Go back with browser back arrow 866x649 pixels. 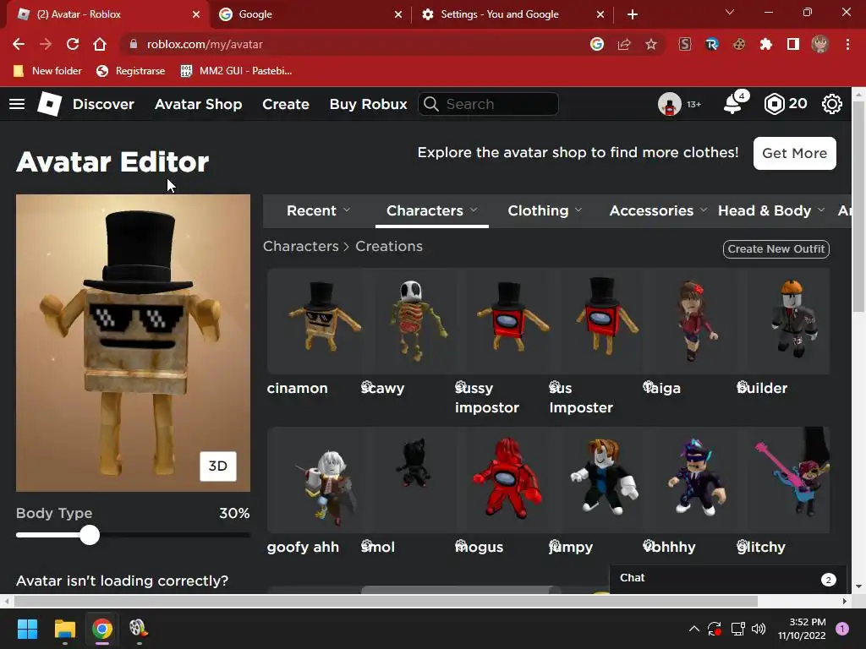(x=19, y=44)
